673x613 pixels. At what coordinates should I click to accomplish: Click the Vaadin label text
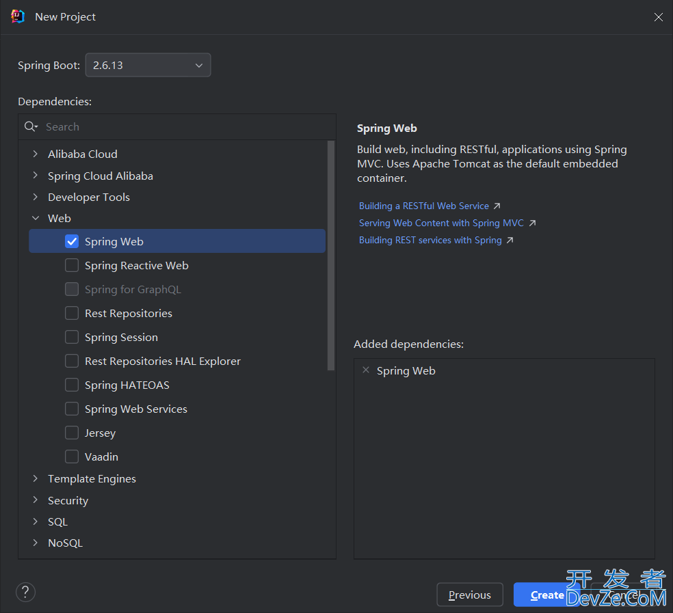point(101,457)
